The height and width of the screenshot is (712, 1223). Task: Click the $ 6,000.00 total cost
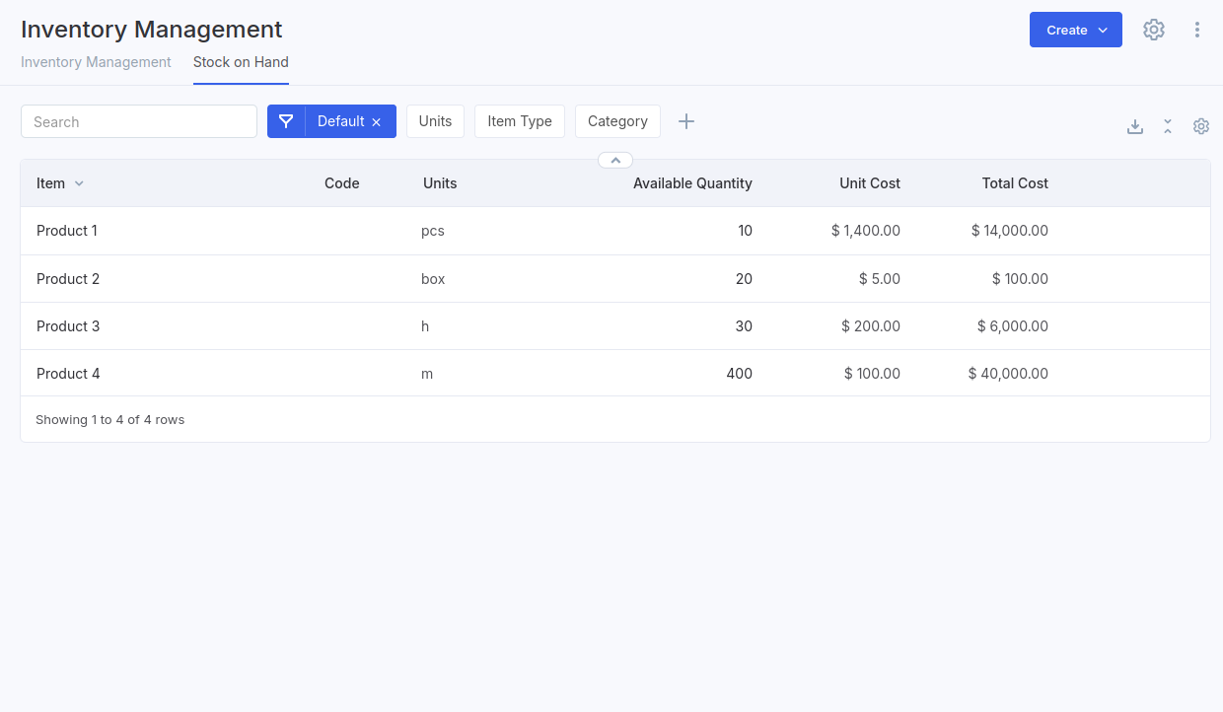click(x=1013, y=326)
